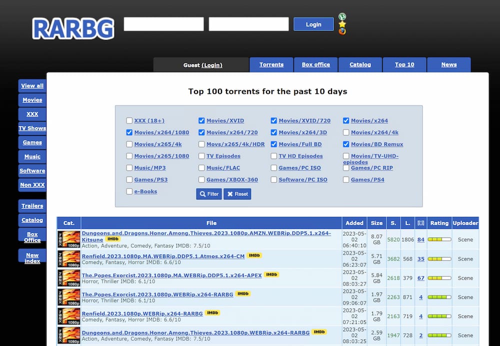Select Music in the sidebar

click(32, 156)
